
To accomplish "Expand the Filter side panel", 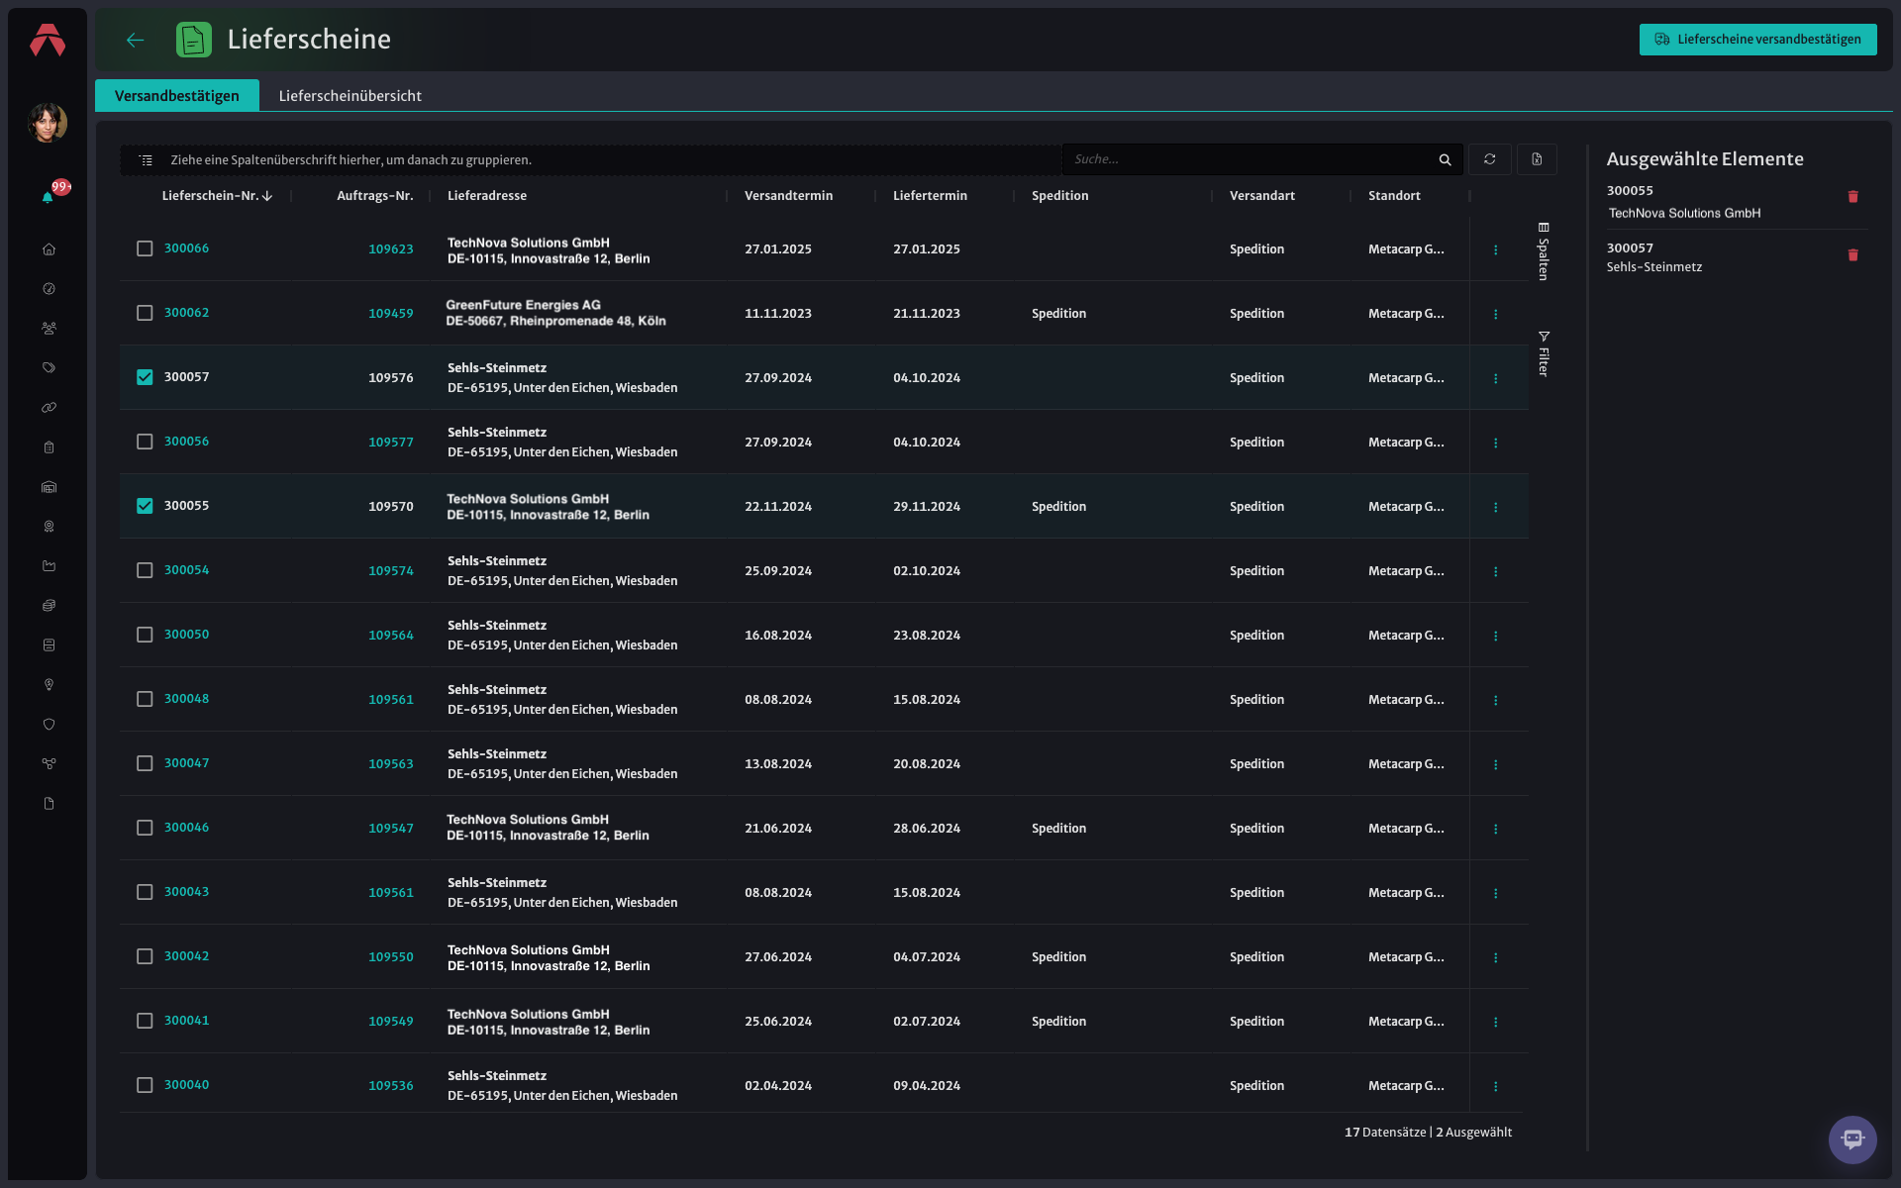I will coord(1543,353).
